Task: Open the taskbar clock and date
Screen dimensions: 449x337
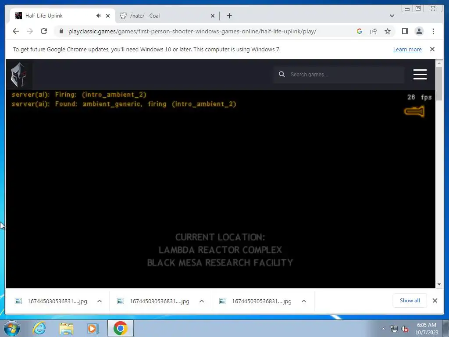Action: (427, 329)
